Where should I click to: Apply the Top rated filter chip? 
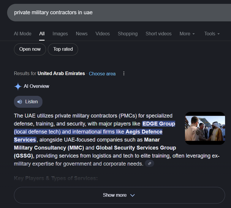63,49
